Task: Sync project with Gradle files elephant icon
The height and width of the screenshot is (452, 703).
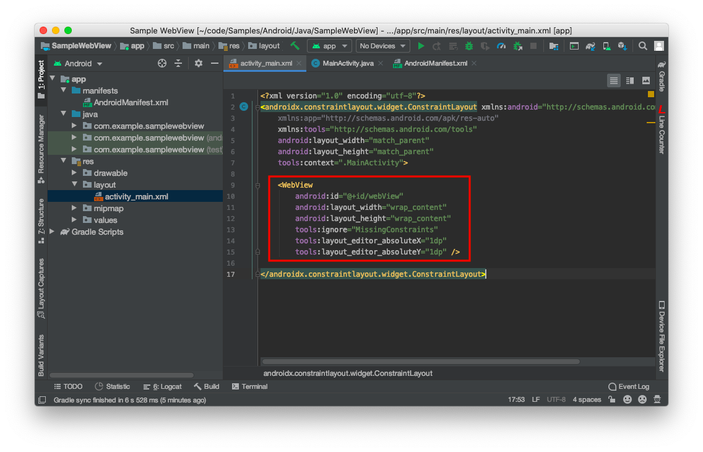Action: (590, 46)
